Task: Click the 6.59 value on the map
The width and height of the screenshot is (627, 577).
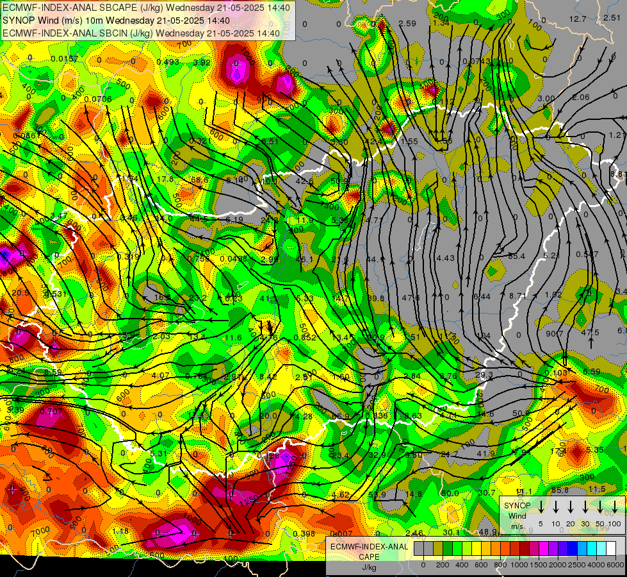Action: pyautogui.click(x=591, y=371)
